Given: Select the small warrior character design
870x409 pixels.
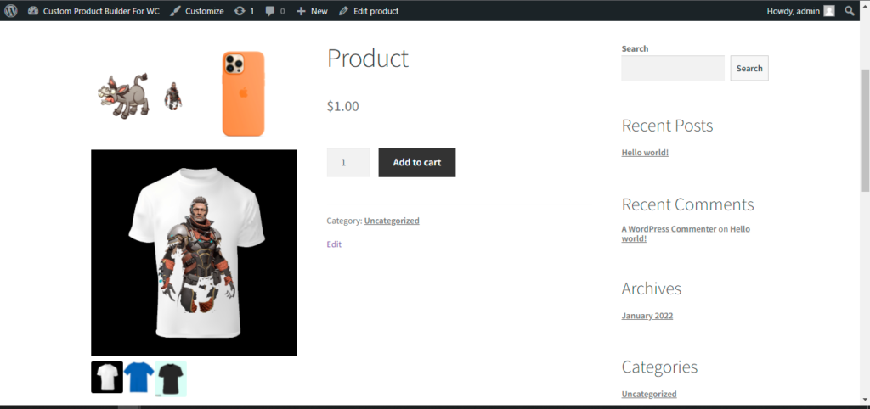Looking at the screenshot, I should [x=173, y=96].
